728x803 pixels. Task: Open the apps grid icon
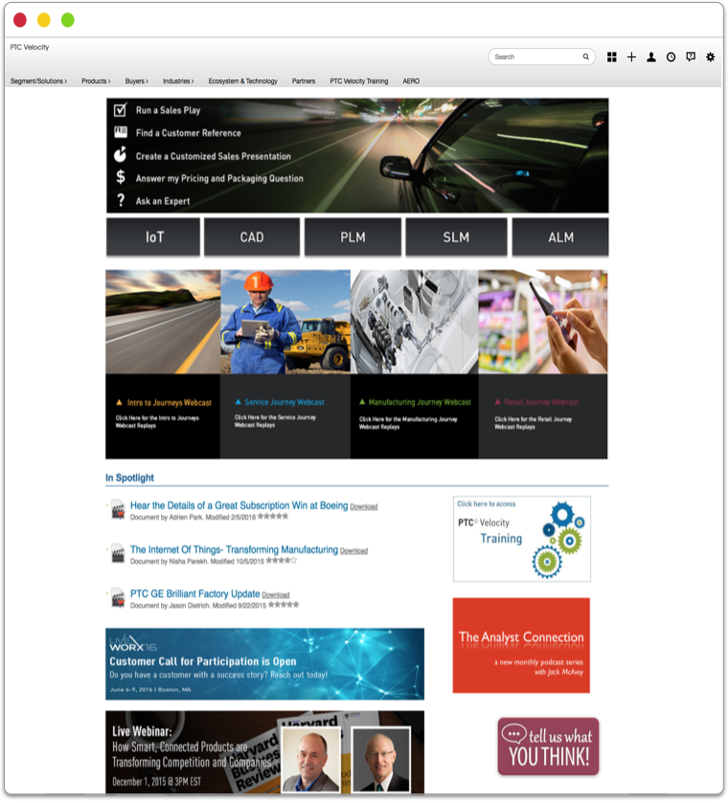pyautogui.click(x=612, y=56)
